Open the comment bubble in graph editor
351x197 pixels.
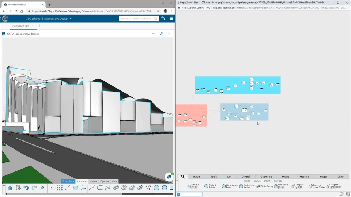coord(341,194)
